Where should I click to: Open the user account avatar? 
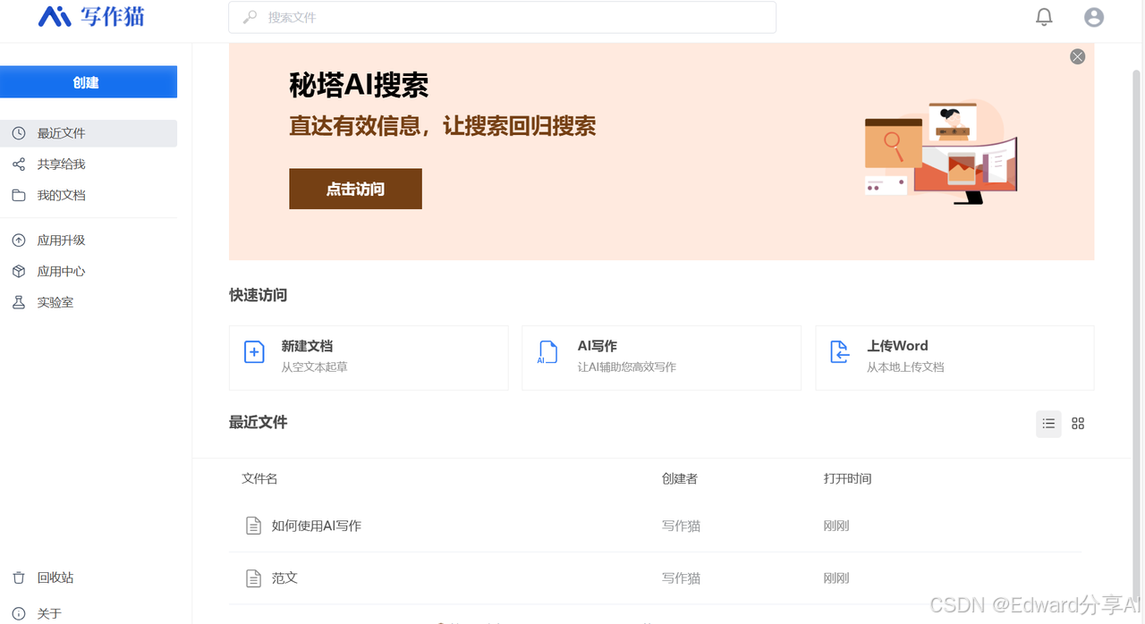pyautogui.click(x=1093, y=17)
